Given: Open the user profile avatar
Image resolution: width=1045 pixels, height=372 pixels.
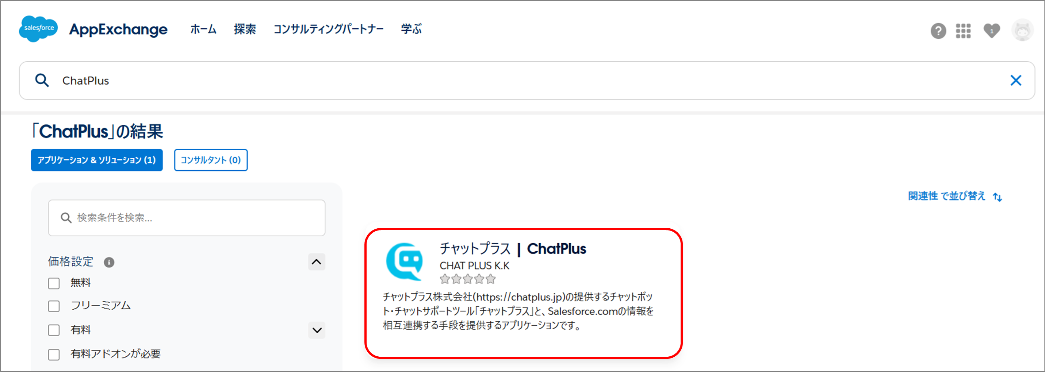Looking at the screenshot, I should click(1022, 30).
